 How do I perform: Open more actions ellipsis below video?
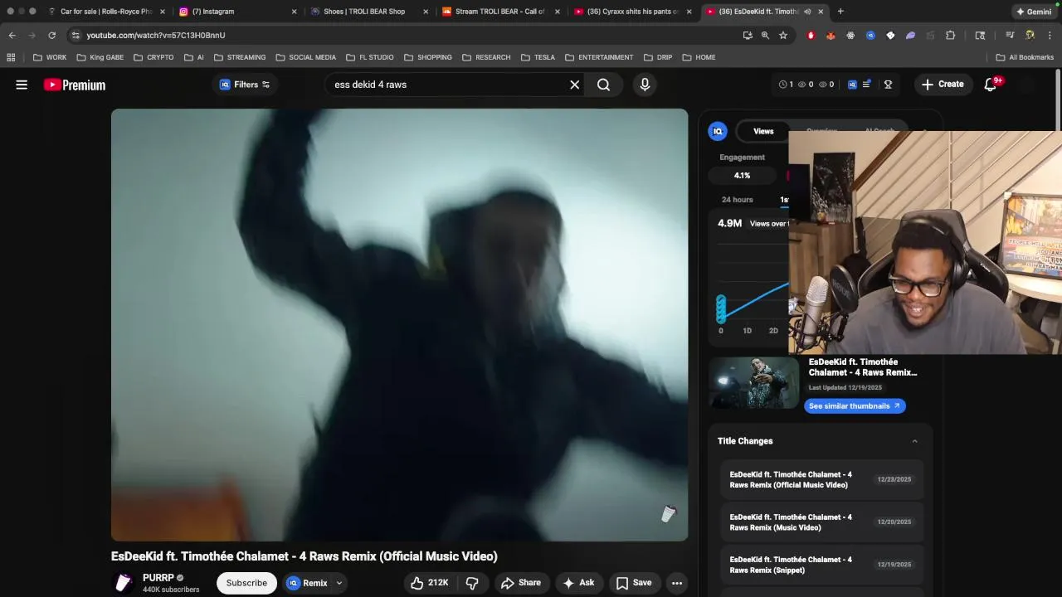(677, 583)
